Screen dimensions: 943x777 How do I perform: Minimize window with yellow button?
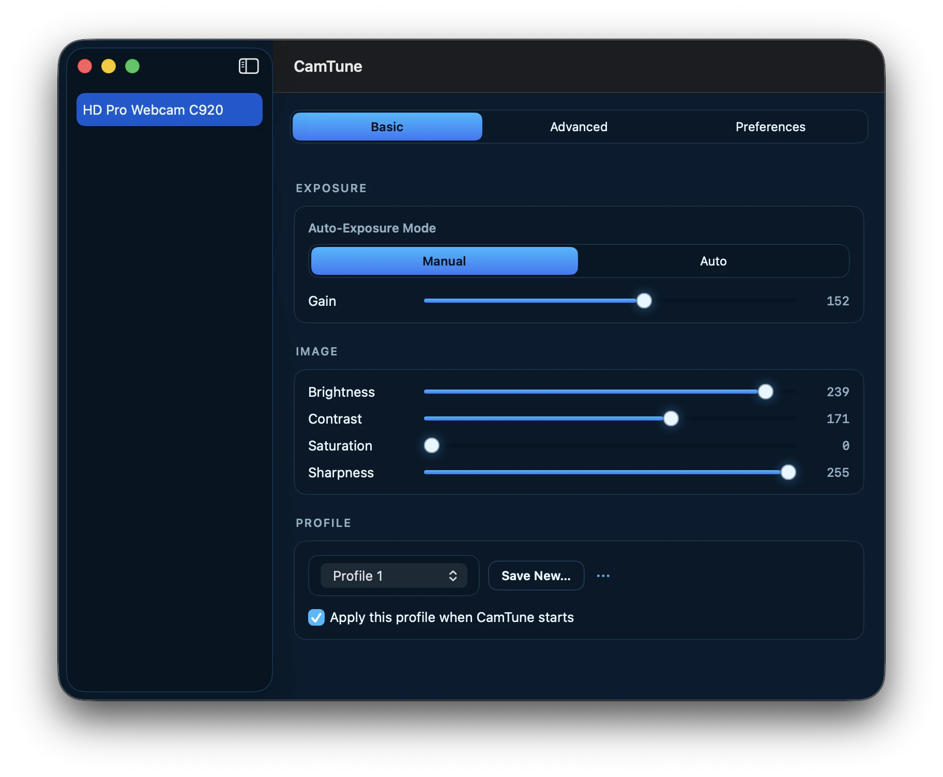point(109,66)
